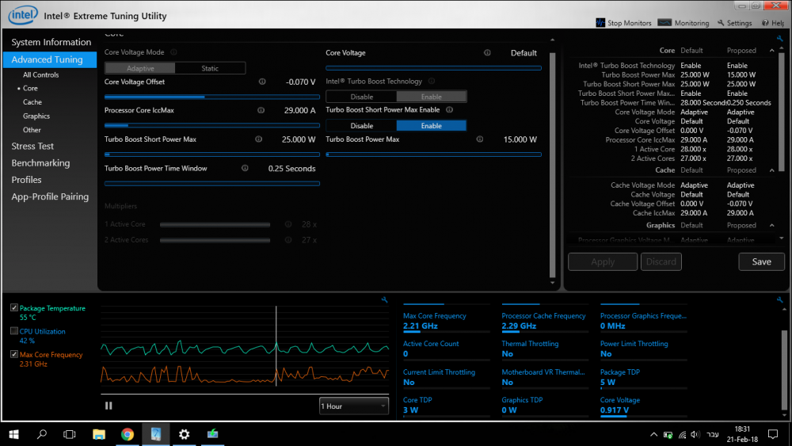Viewport: 792px width, 446px height.
Task: Open taskbar search
Action: [x=42, y=434]
